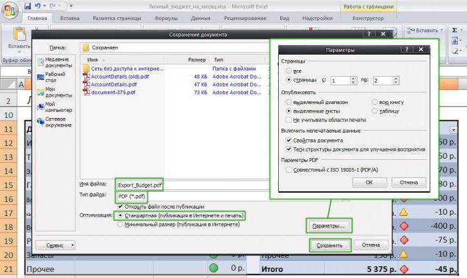This screenshot has height=278, width=467.
Task: Select the 'все' pages radio button
Action: pyautogui.click(x=288, y=71)
